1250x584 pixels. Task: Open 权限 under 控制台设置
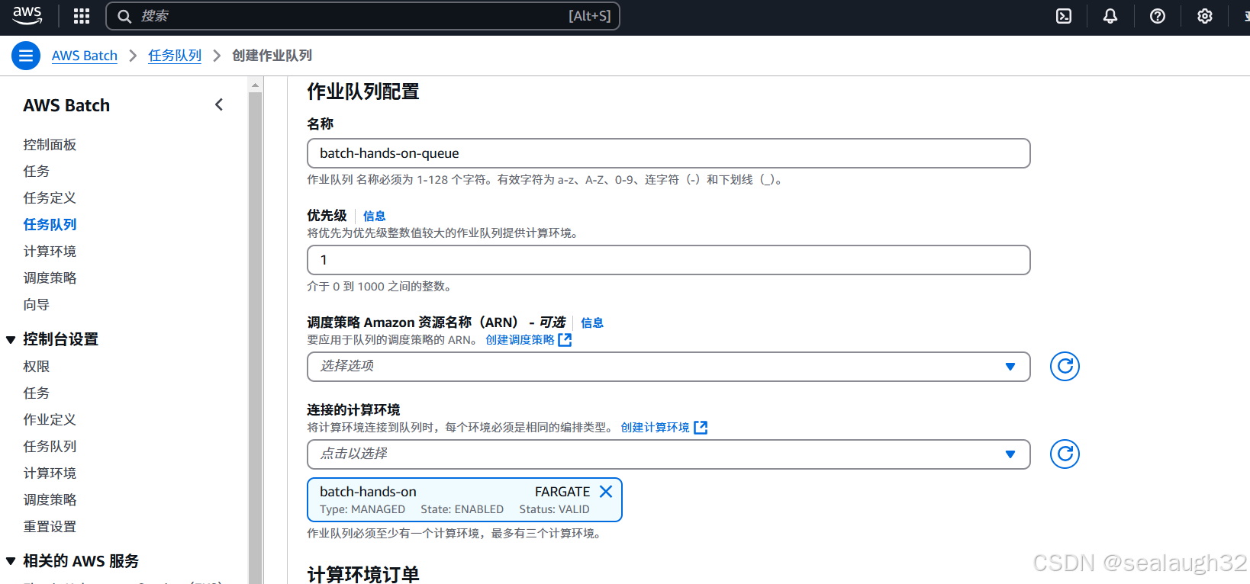[36, 367]
